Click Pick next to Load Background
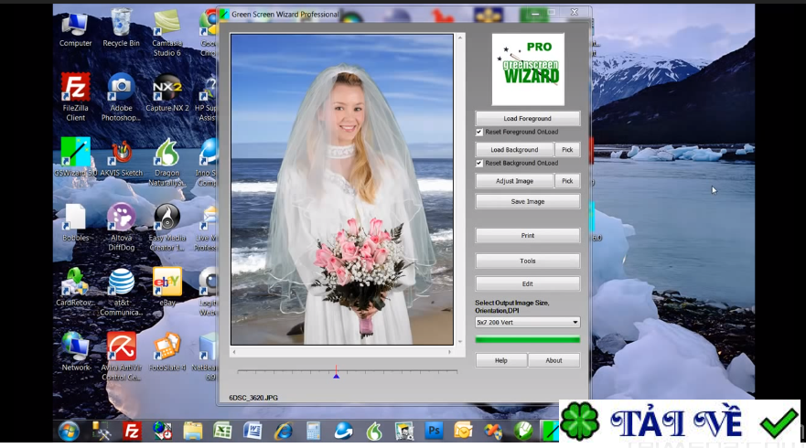 pos(567,150)
